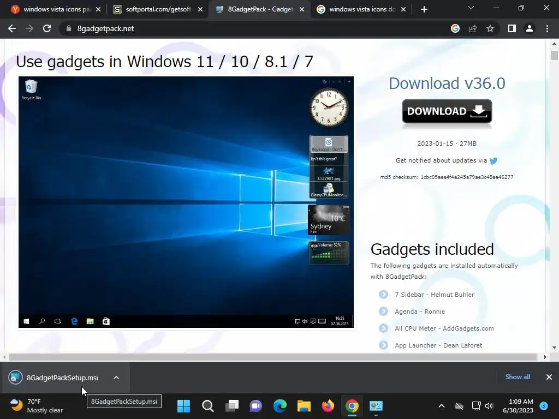
Task: Expand options for 8GadgetPackSetup.msi download
Action: [116, 378]
